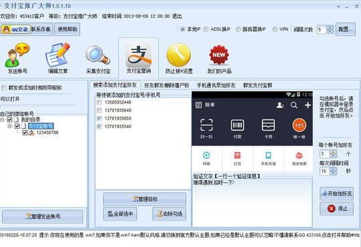361x247 pixels.
Task: Check the 13701935648 number checkbox
Action: [x=99, y=110]
